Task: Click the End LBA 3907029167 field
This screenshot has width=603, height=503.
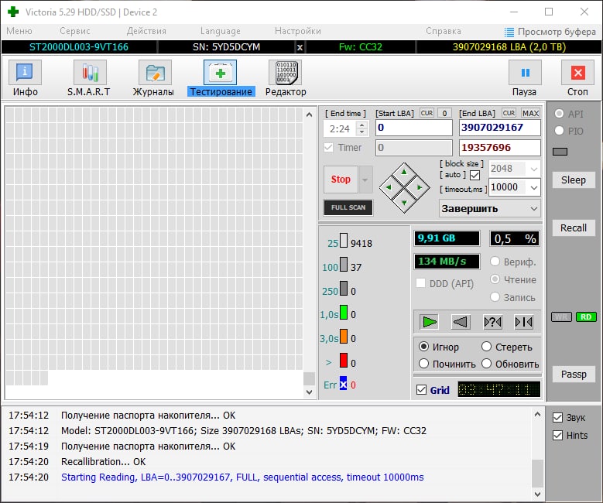Action: (500, 128)
